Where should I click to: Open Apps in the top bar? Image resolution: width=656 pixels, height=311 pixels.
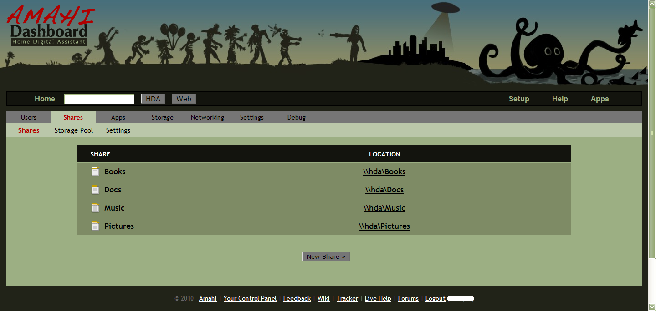tap(600, 99)
